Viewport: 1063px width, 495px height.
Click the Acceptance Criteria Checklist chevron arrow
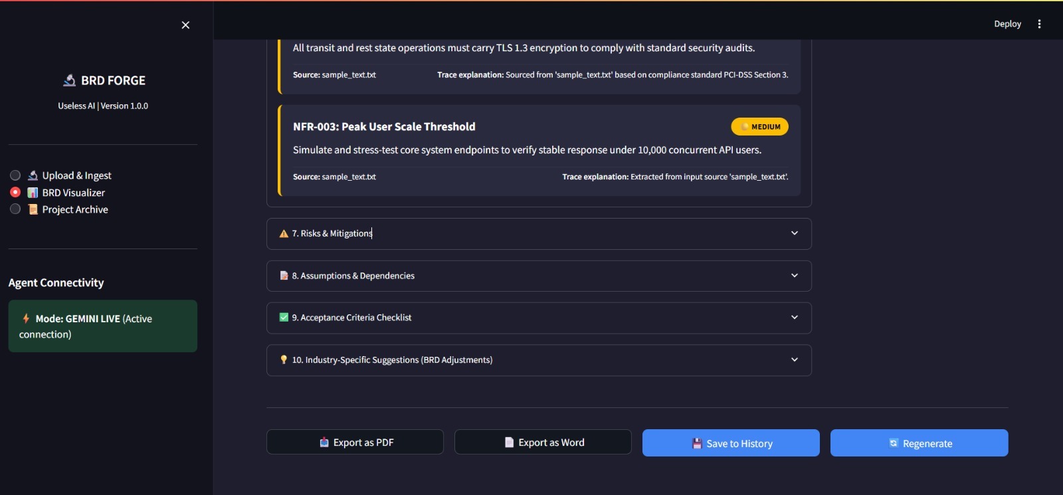tap(795, 317)
